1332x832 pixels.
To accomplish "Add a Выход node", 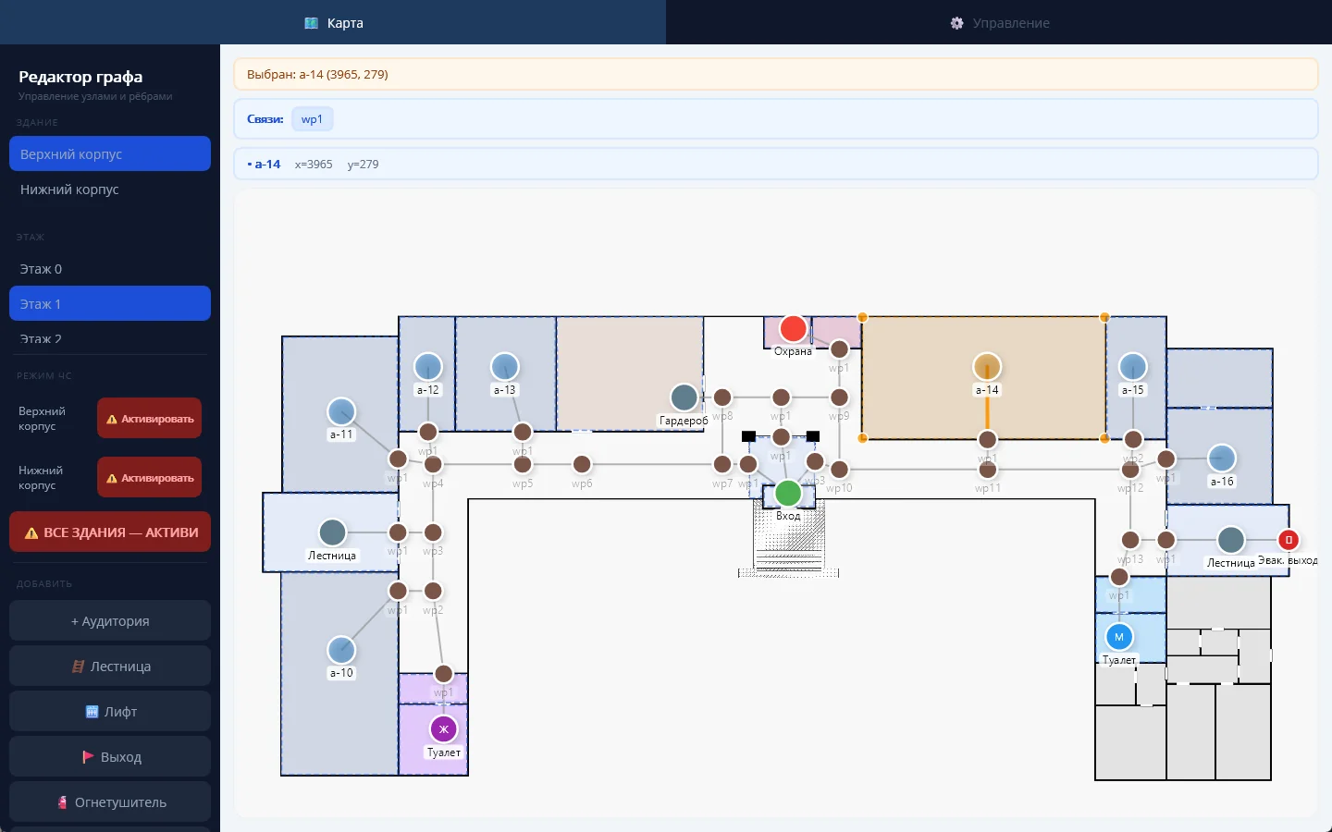I will pyautogui.click(x=110, y=757).
